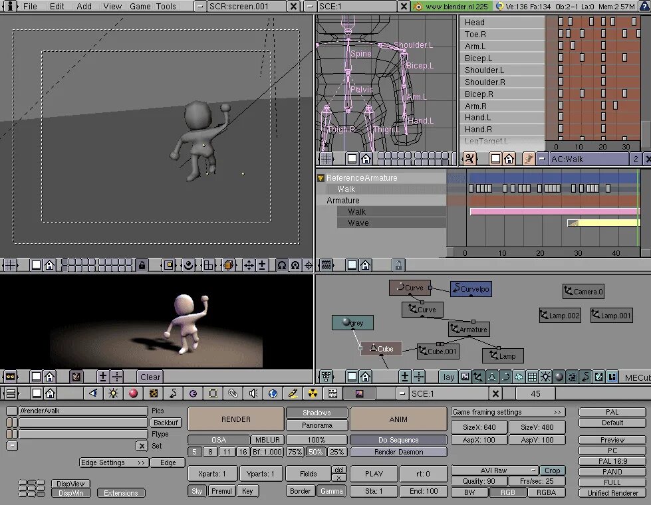Click the action window armature icon

pos(469,159)
